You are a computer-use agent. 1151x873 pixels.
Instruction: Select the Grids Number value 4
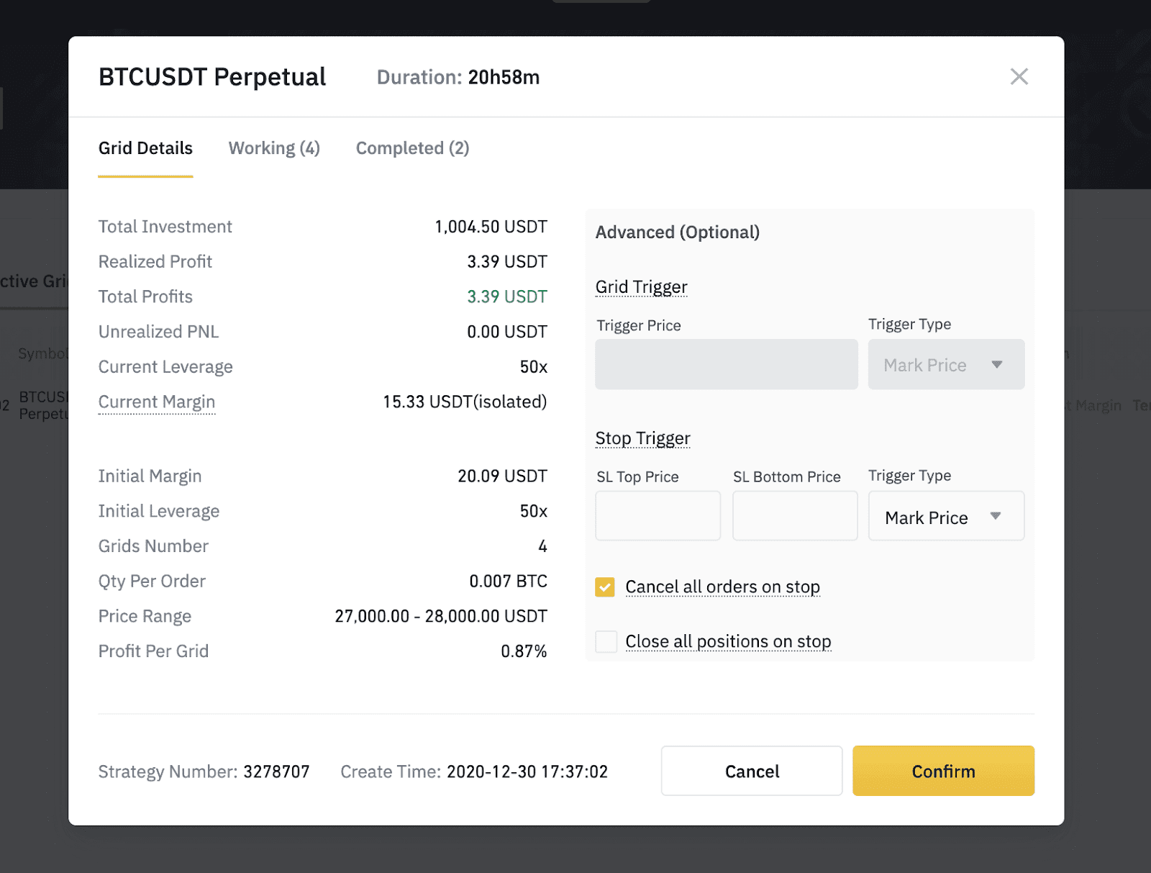[x=542, y=546]
